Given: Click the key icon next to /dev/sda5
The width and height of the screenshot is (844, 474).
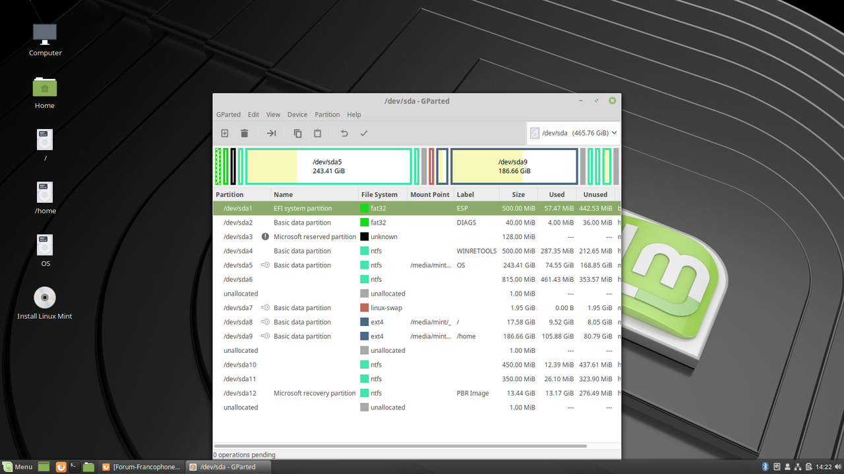Looking at the screenshot, I should click(x=264, y=265).
